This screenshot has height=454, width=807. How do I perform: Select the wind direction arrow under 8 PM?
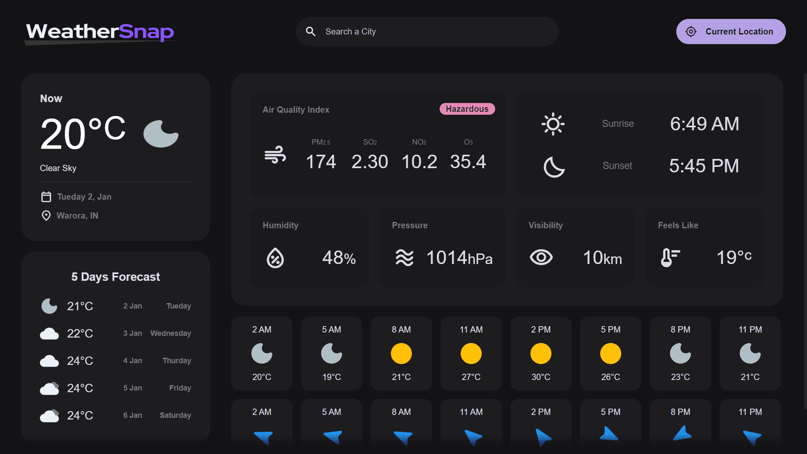pos(680,435)
